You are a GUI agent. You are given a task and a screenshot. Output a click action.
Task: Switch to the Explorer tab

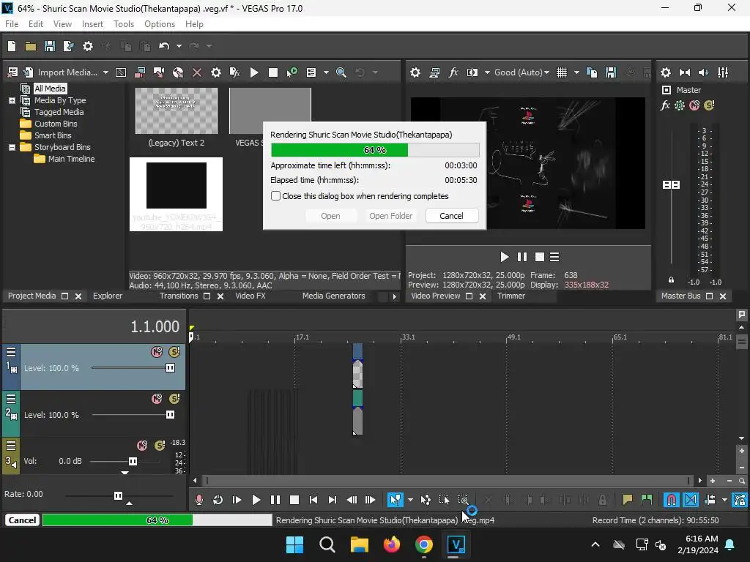point(108,296)
